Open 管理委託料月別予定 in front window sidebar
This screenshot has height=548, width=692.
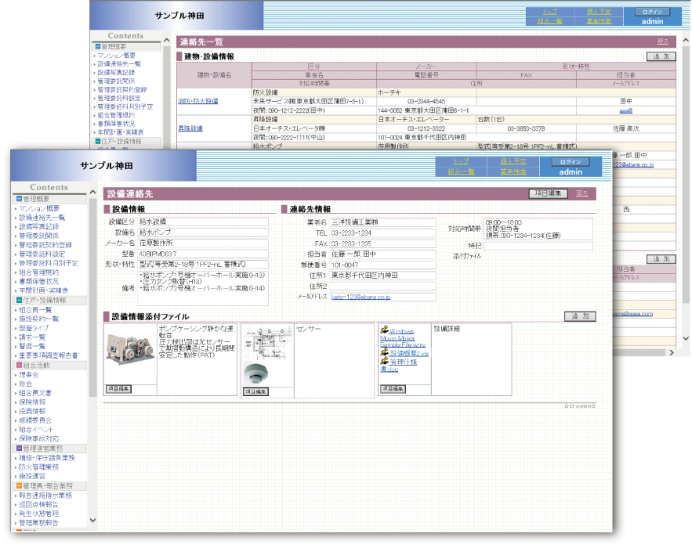point(49,263)
